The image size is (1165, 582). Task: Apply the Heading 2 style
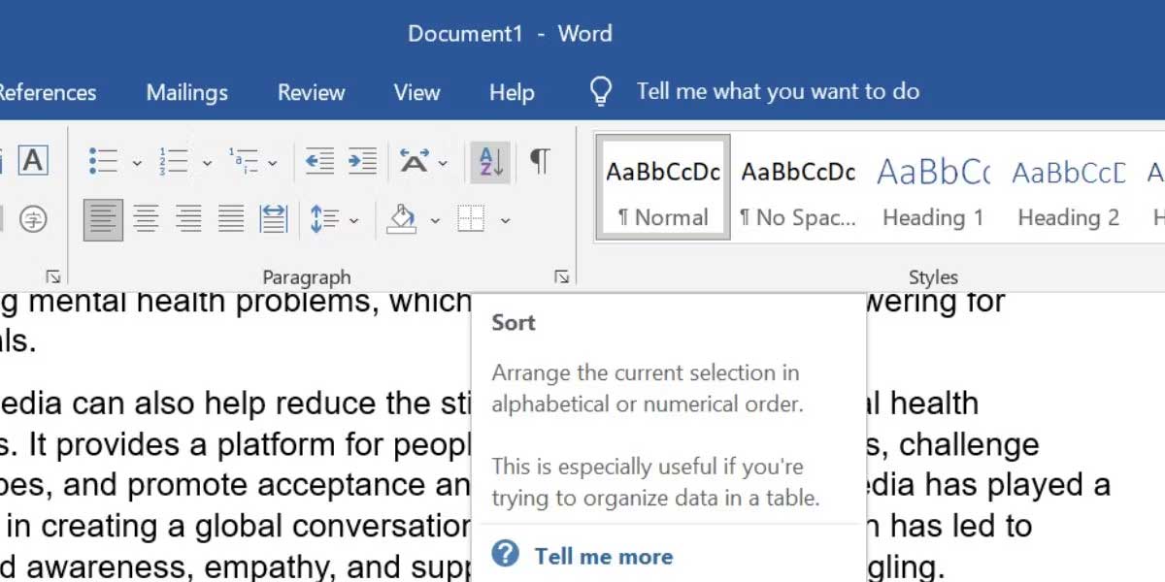point(1068,186)
